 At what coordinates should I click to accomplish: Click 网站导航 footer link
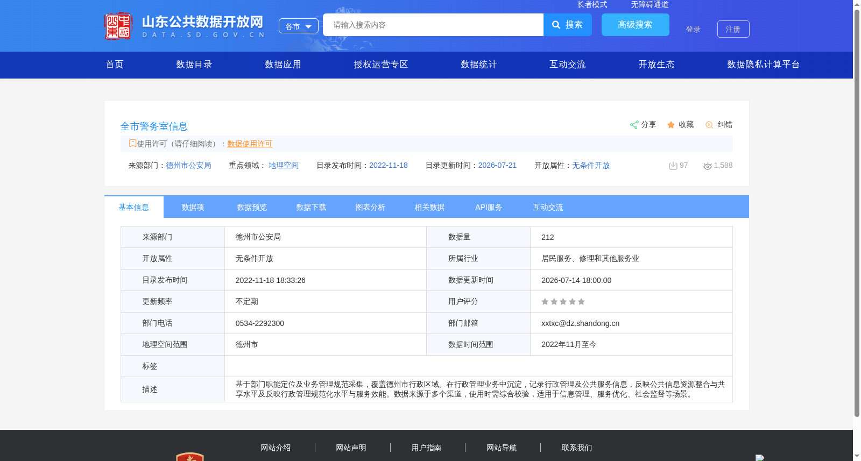coord(502,448)
